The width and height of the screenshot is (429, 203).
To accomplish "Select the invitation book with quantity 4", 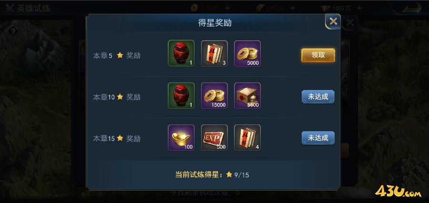I will click(x=247, y=138).
